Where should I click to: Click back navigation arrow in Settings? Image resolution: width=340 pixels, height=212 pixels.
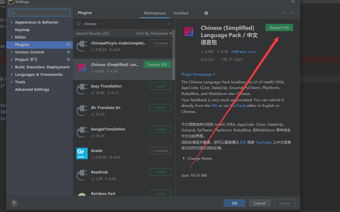point(284,13)
